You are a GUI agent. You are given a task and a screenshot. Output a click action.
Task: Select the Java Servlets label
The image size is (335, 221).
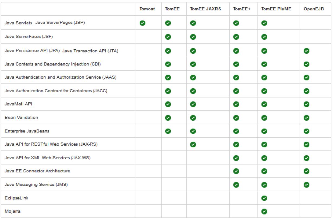click(x=18, y=23)
